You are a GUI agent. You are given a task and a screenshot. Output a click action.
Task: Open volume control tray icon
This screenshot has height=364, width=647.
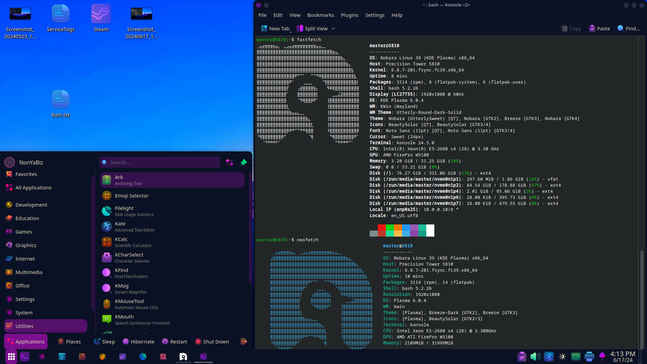click(x=535, y=356)
